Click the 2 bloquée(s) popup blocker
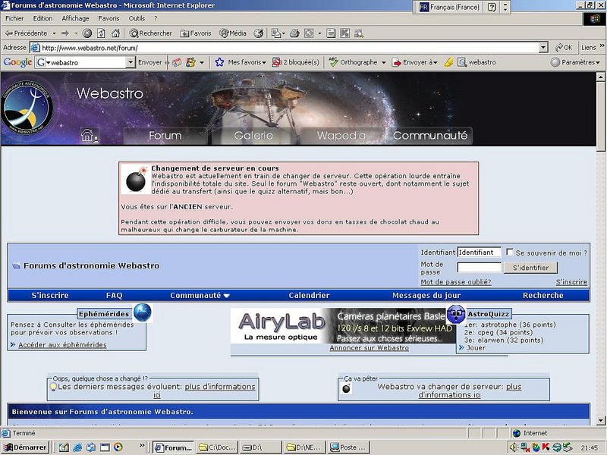Image resolution: width=607 pixels, height=455 pixels. 296,62
